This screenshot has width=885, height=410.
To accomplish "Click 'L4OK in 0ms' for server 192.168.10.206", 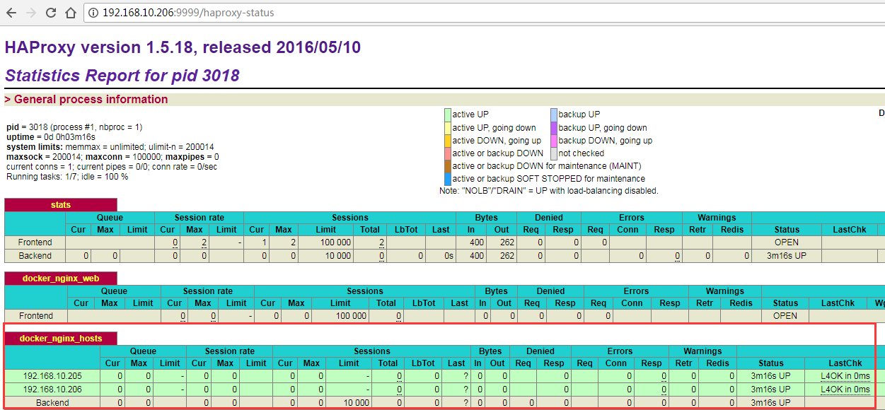I will (x=845, y=389).
